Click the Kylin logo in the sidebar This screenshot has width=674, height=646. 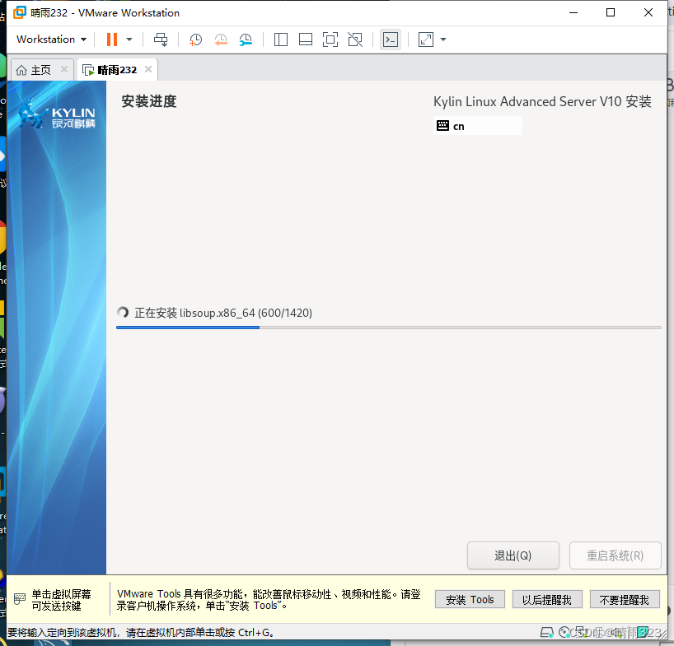(57, 114)
